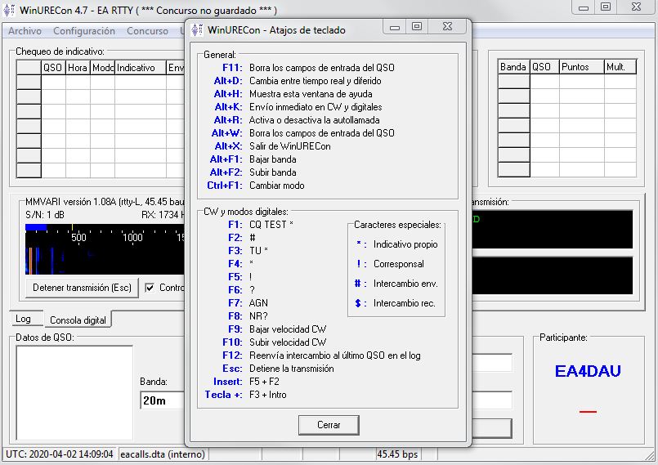Click the WinUREcon antenna icon in main title bar
Viewport: 658px width, 465px height.
point(9,10)
